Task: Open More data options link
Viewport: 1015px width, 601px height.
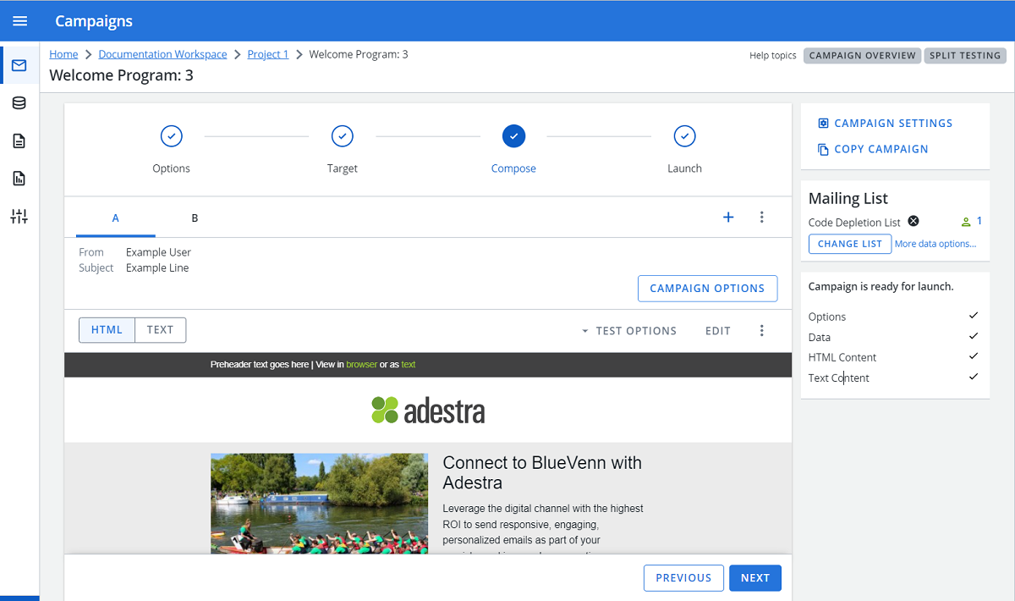Action: pos(935,244)
